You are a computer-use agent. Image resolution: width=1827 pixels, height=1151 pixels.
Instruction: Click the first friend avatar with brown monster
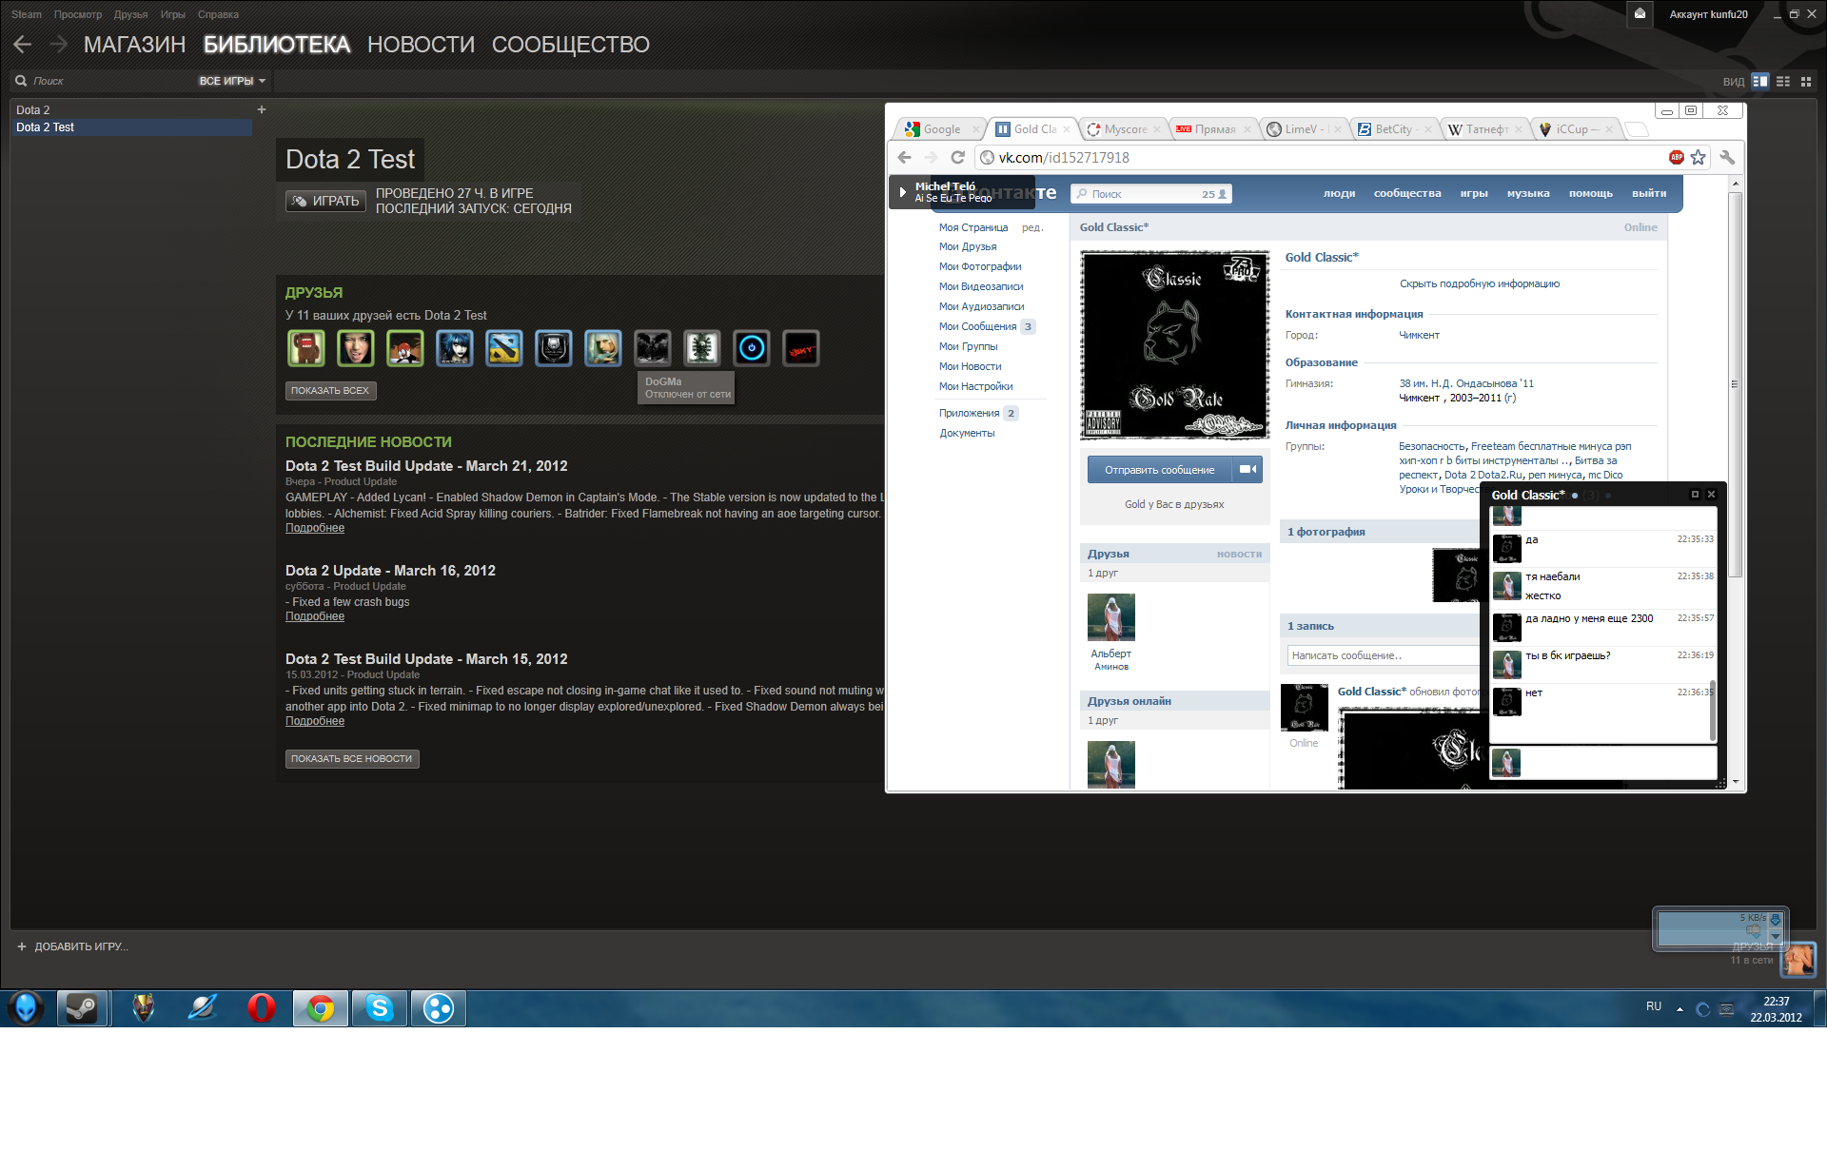306,348
